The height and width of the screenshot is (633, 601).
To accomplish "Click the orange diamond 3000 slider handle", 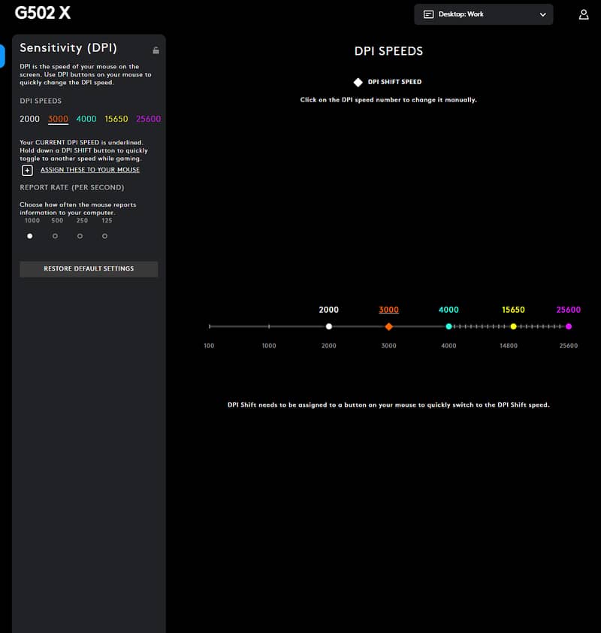I will (389, 326).
